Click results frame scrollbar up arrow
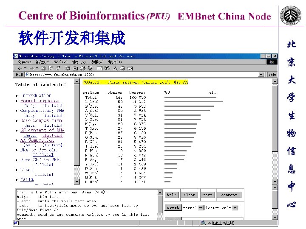The image size is (306, 229). coord(275,81)
